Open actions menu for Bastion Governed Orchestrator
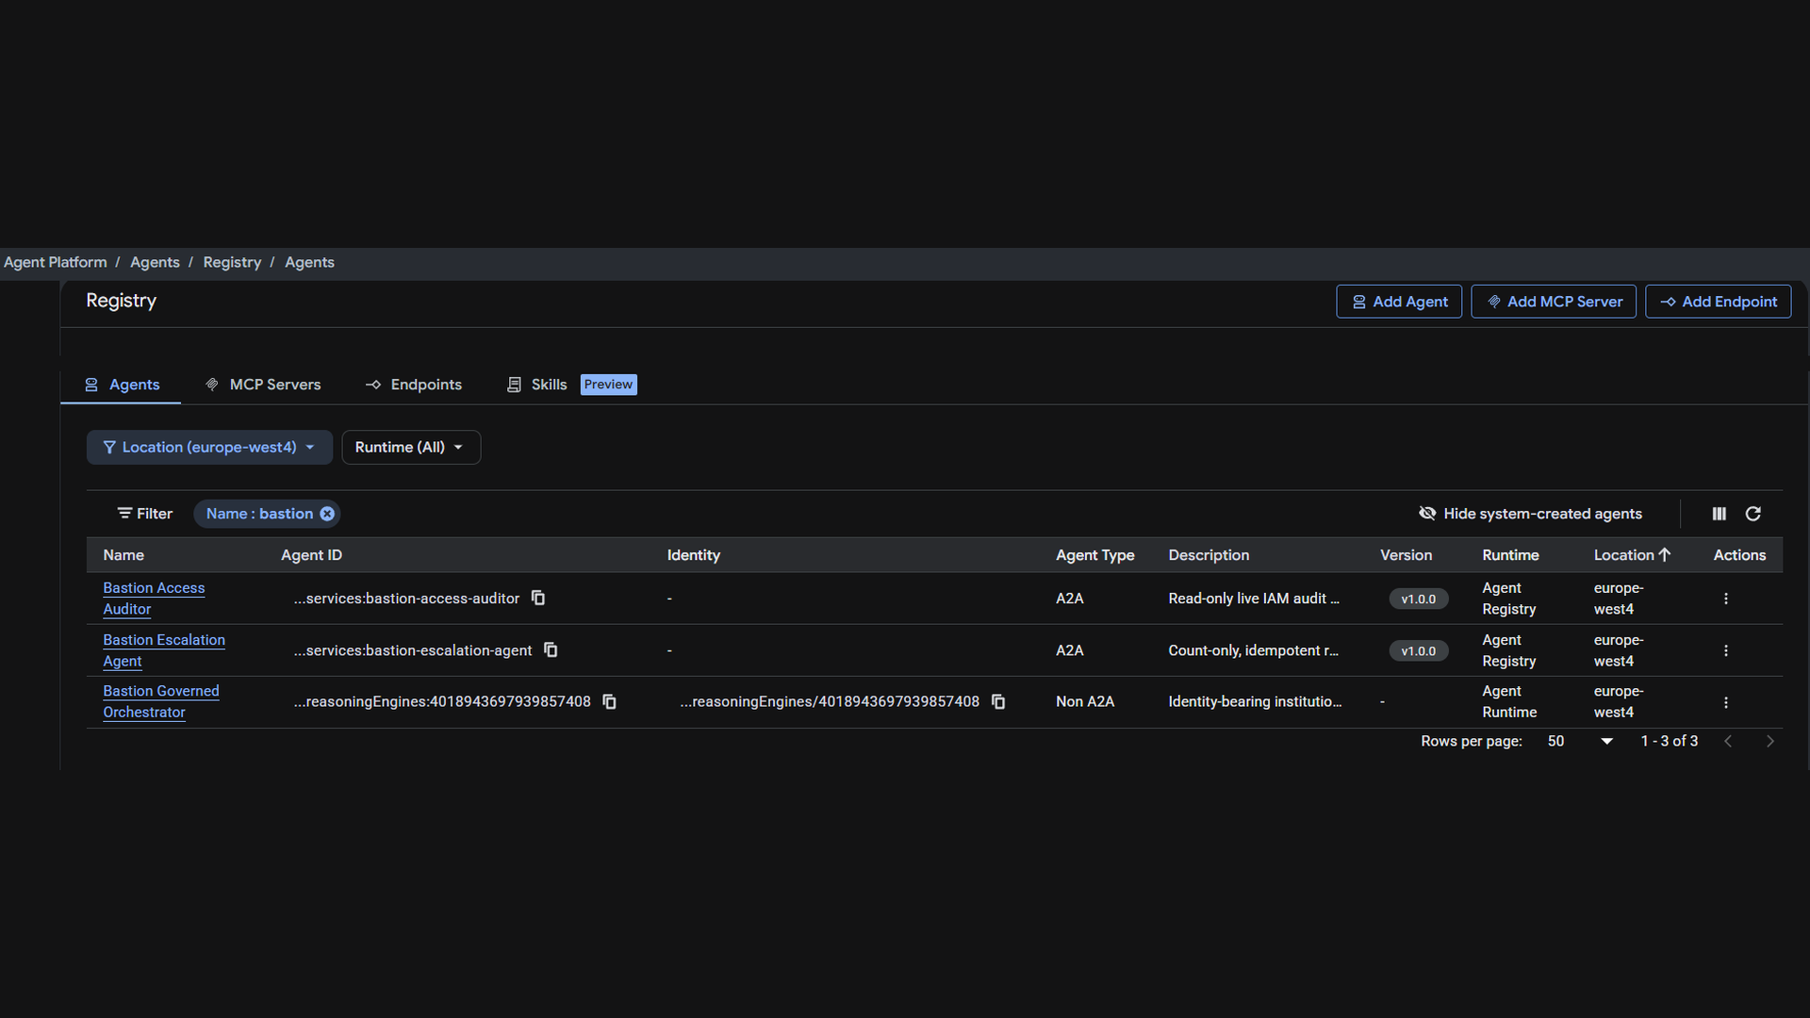The image size is (1810, 1018). tap(1726, 702)
